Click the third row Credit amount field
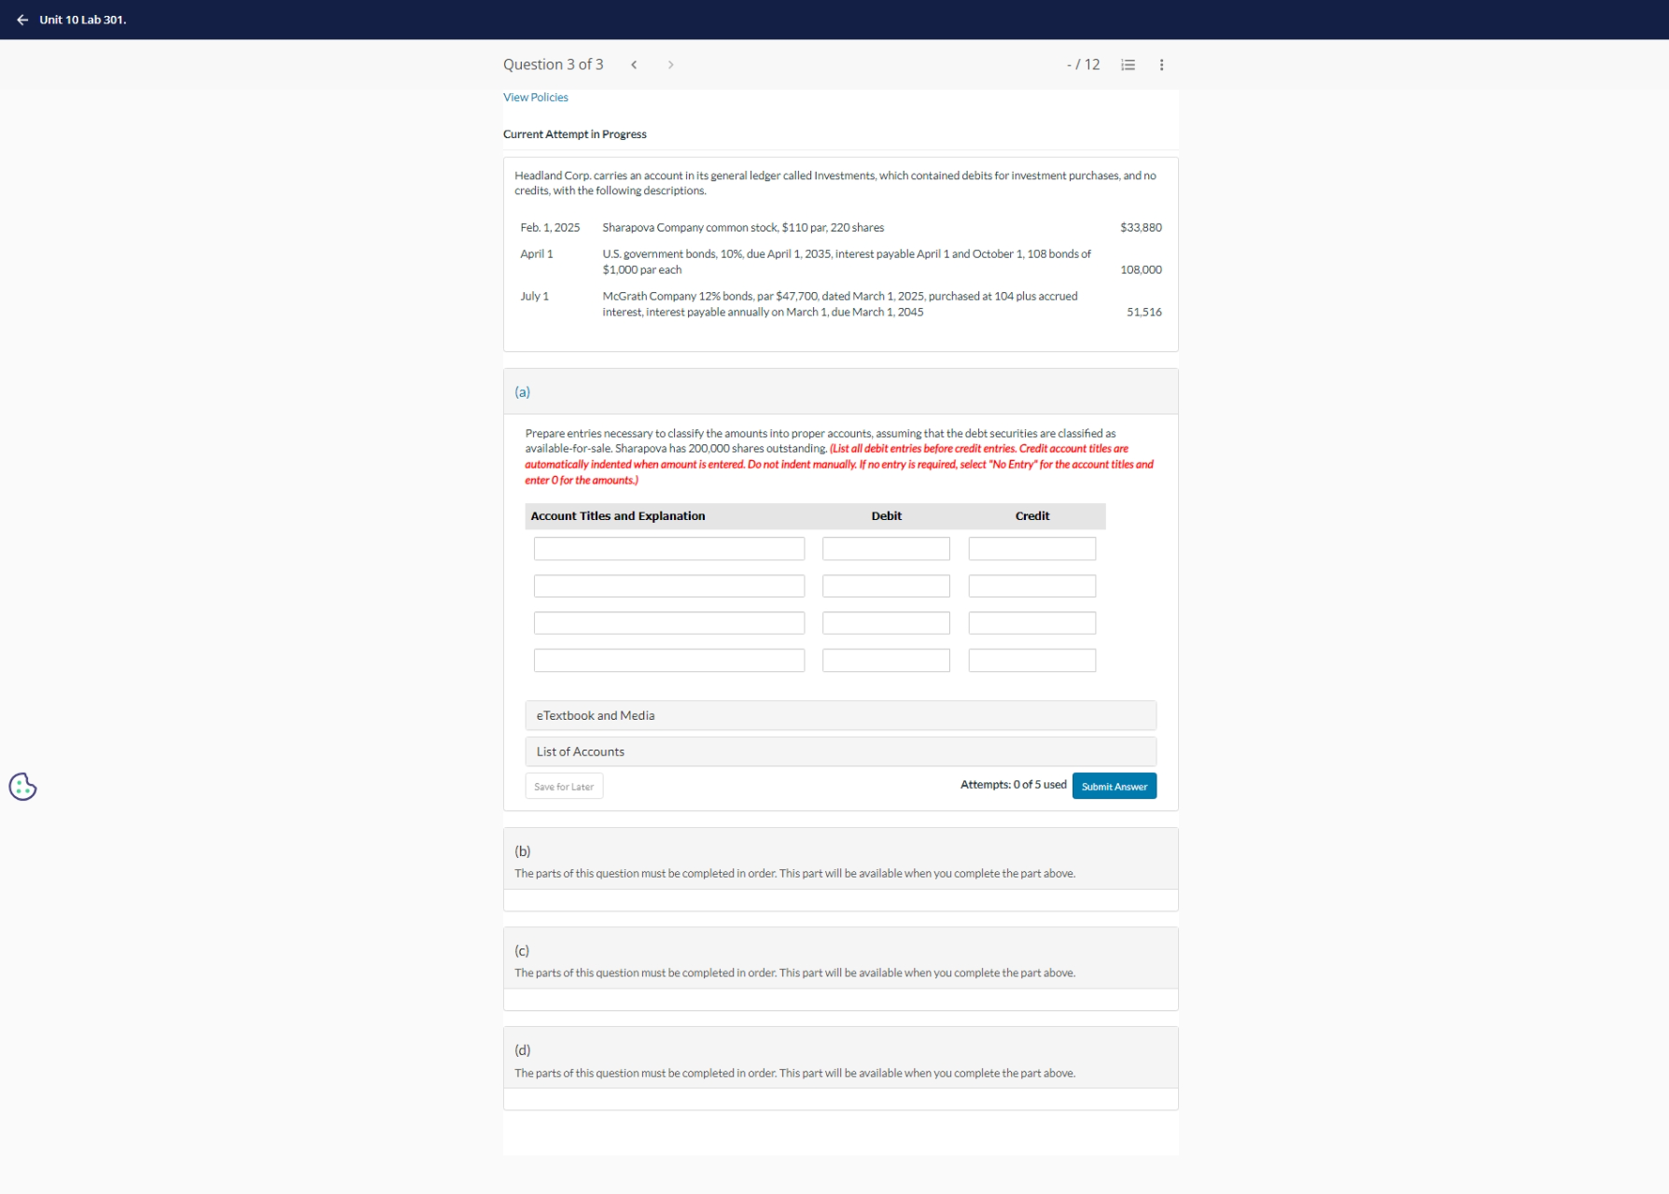 (1032, 624)
